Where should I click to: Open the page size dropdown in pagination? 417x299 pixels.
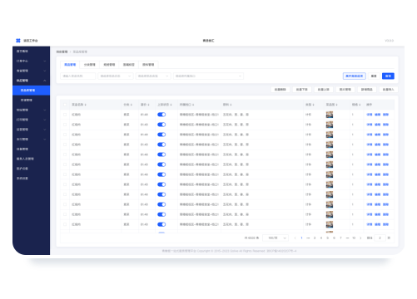coord(276,238)
